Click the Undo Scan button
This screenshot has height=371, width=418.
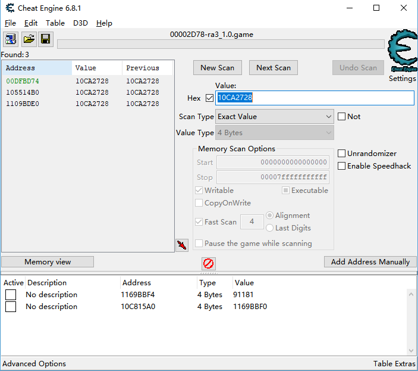coord(358,68)
